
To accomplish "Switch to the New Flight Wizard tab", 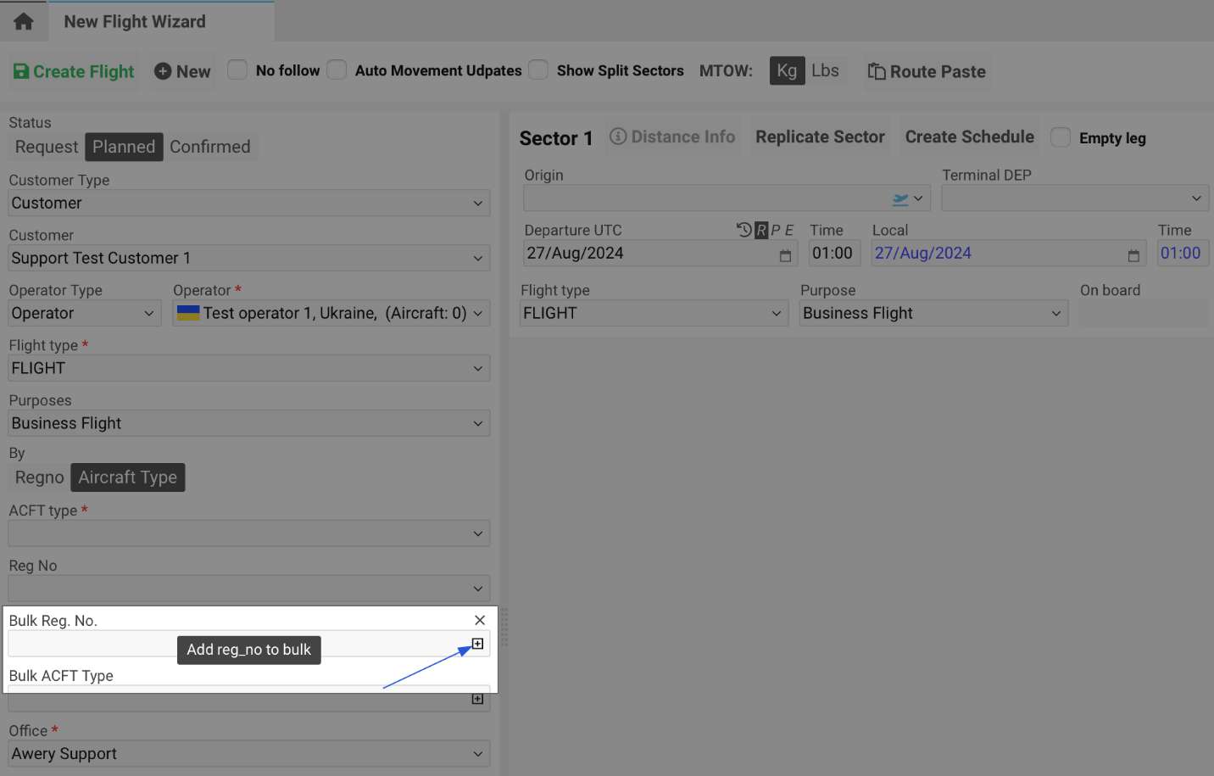I will click(134, 21).
